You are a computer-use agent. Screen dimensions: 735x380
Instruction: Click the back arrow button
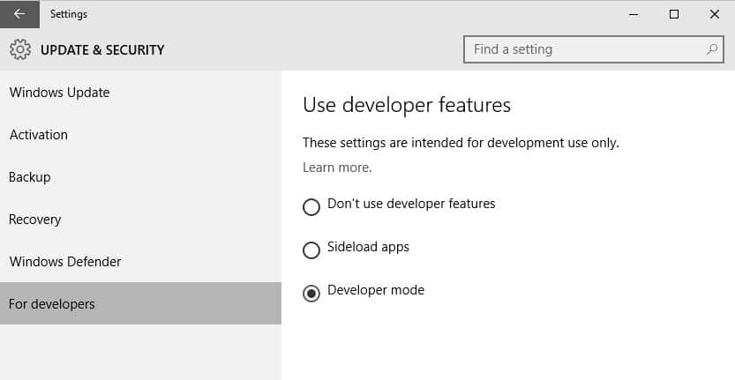coord(19,14)
